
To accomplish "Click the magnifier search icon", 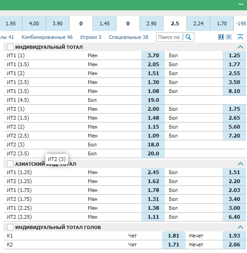I will [188, 37].
